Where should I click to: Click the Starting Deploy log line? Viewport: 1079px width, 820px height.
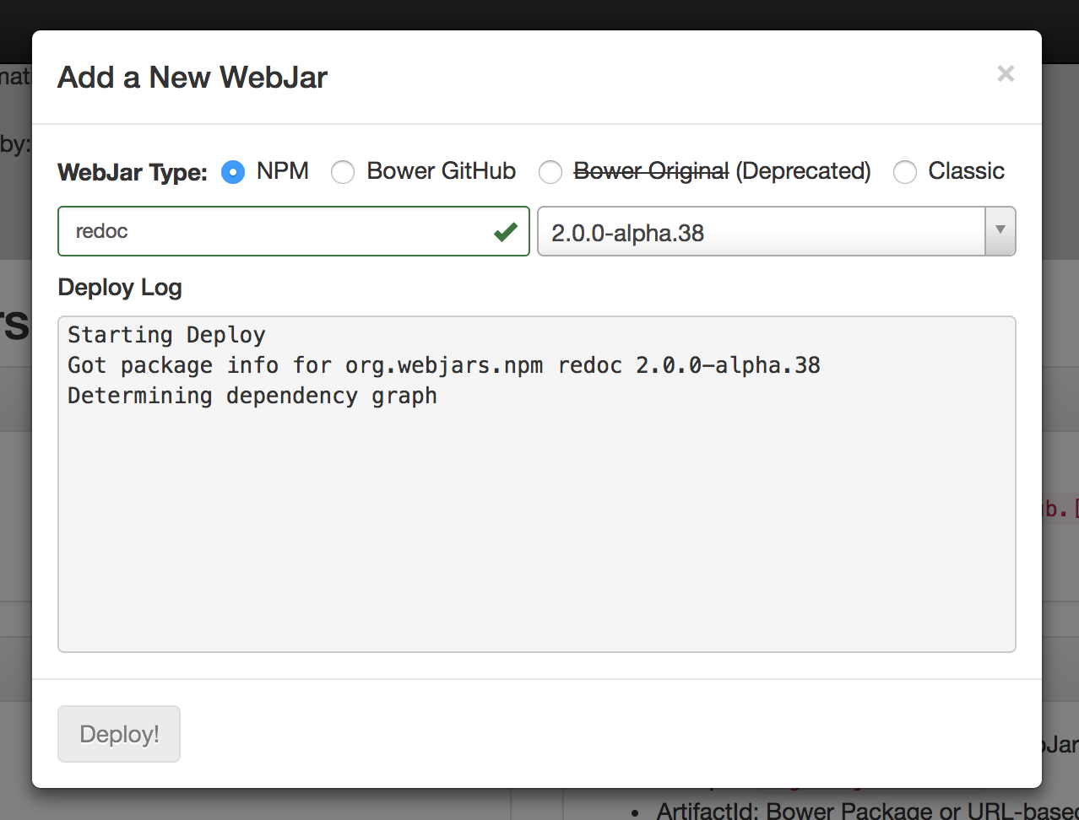tap(165, 334)
